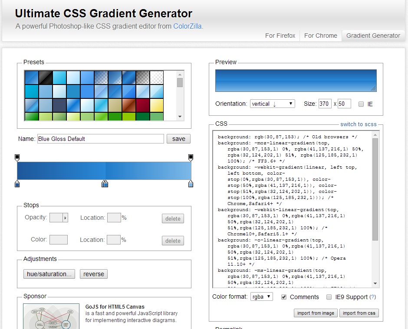
Task: Open the Color swatch box in Stops
Action: [59, 240]
